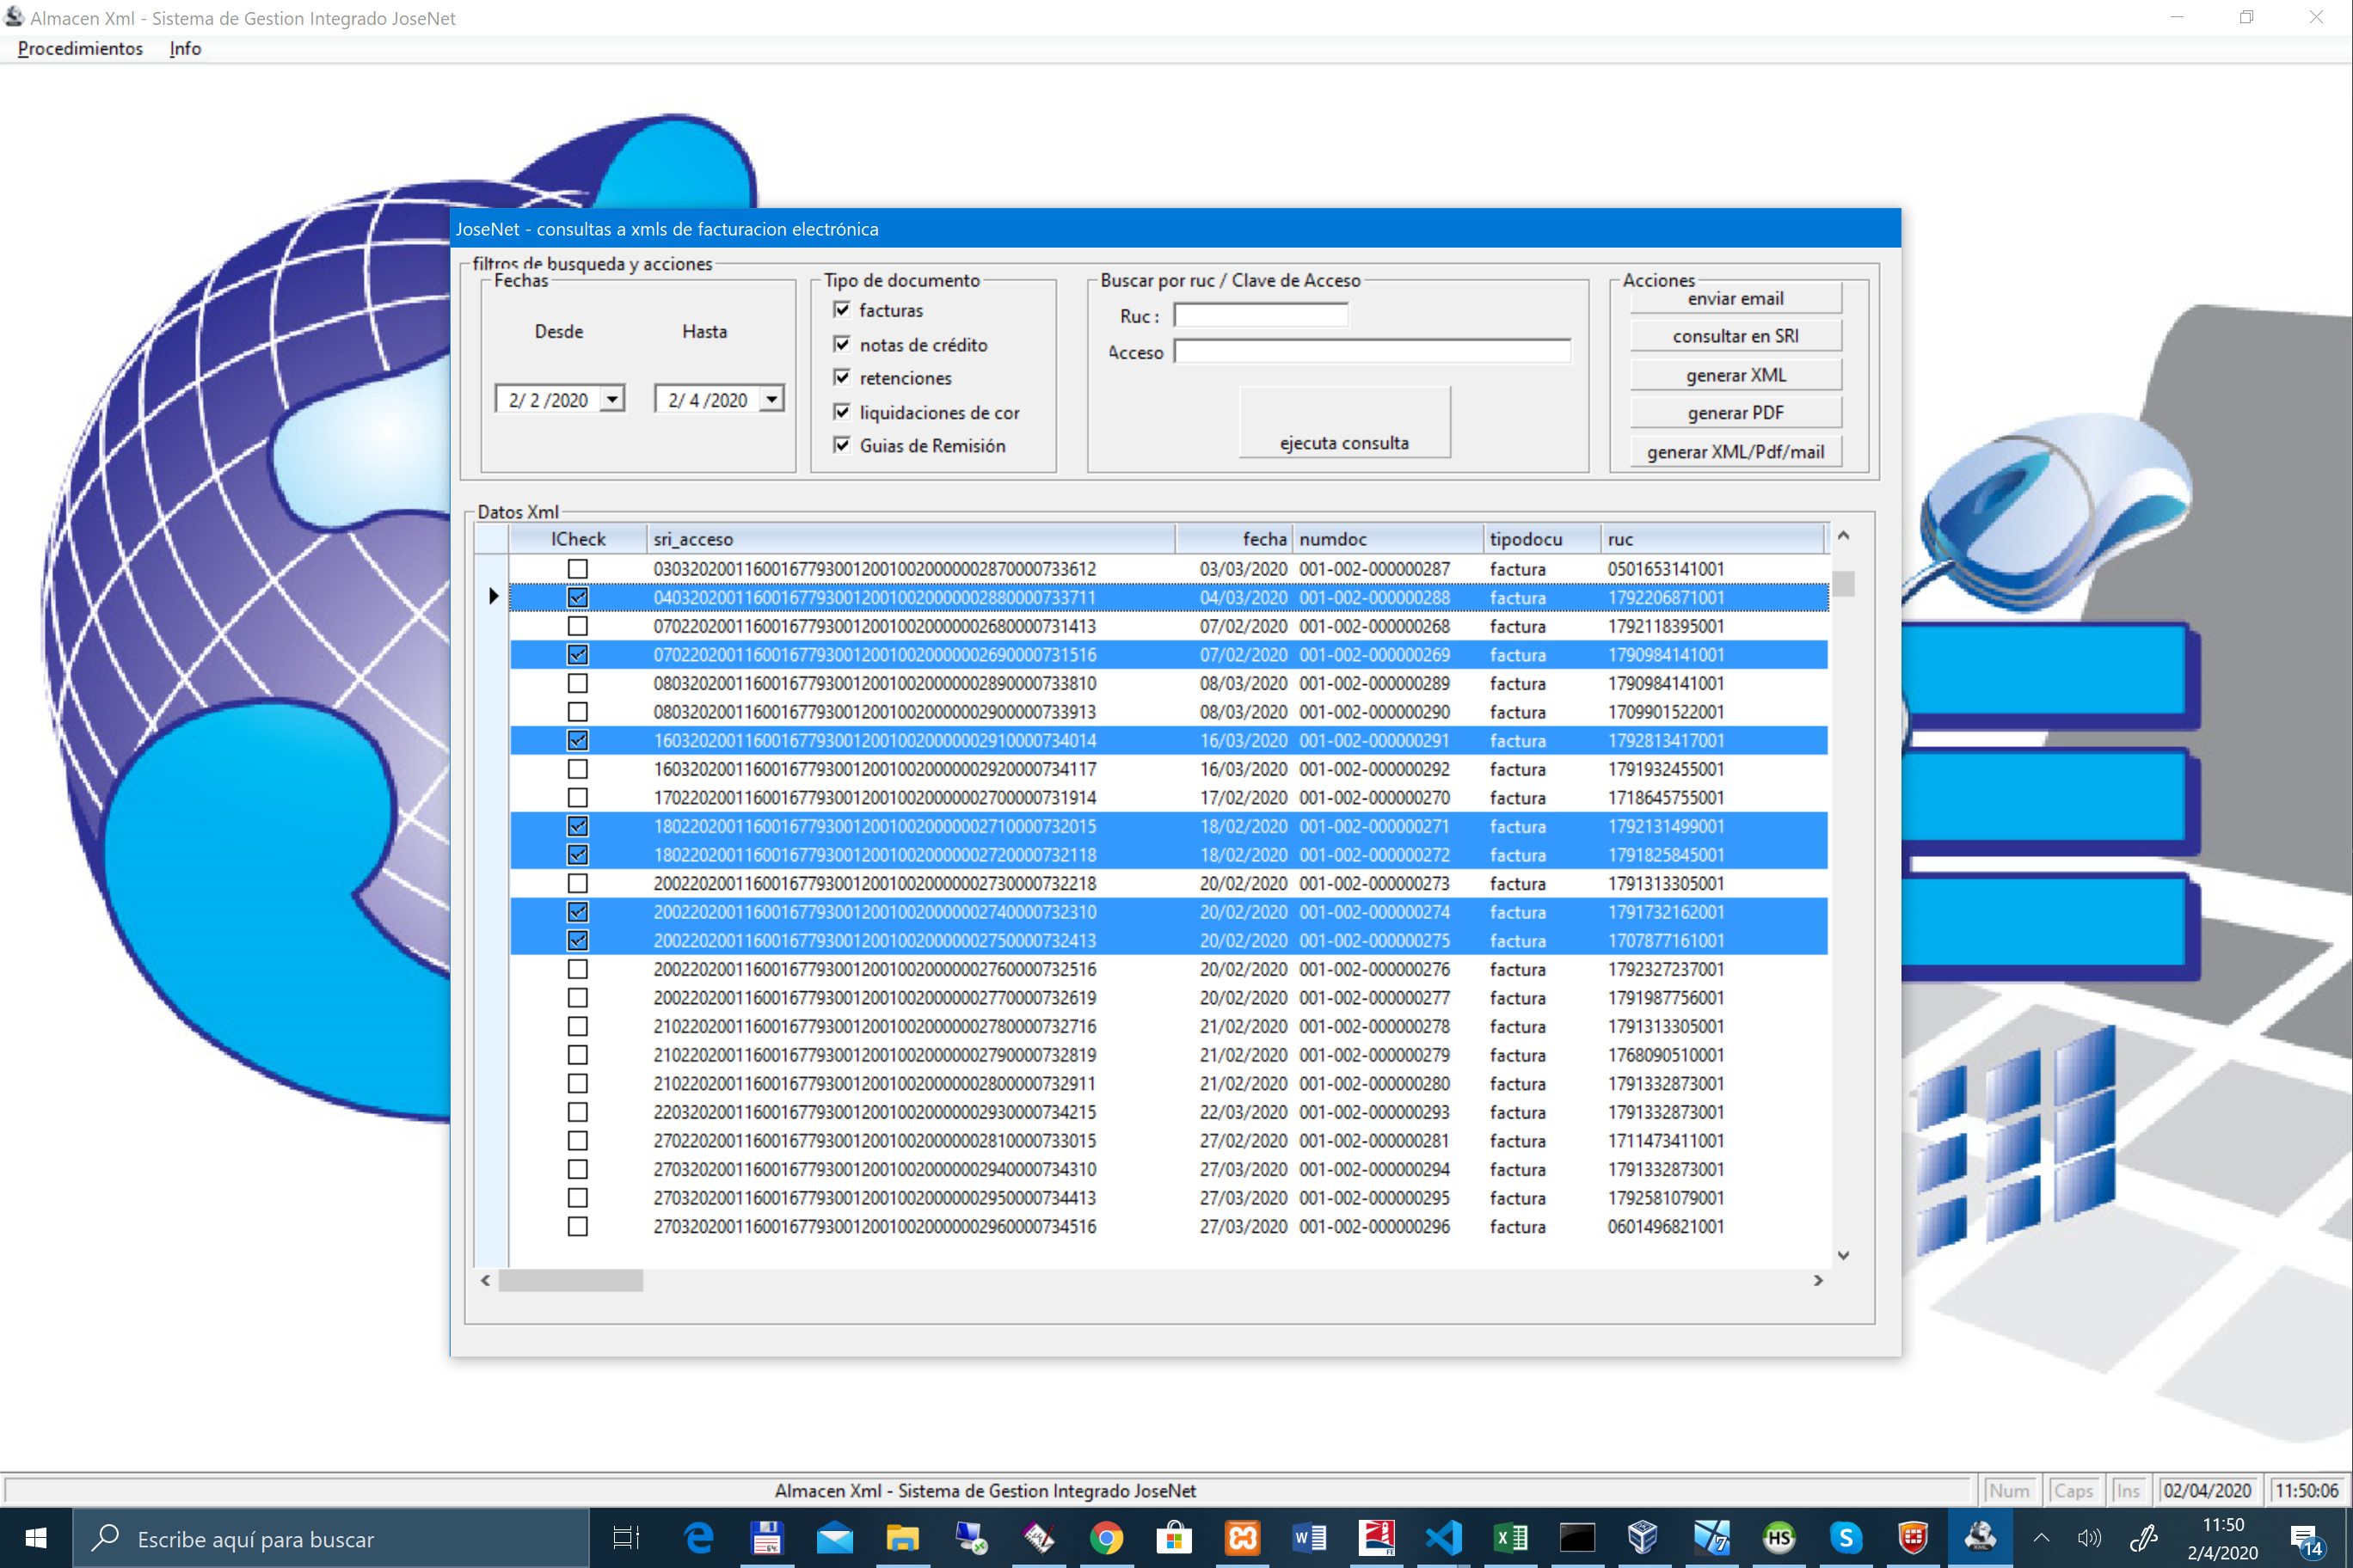
Task: Open the Action Center notifications
Action: tap(2307, 1540)
